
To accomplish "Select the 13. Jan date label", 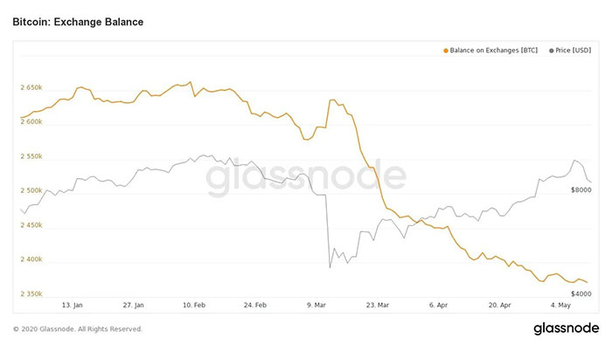I will coord(73,305).
